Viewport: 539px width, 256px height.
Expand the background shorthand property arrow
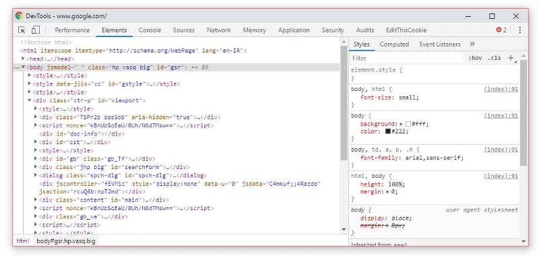tap(402, 124)
